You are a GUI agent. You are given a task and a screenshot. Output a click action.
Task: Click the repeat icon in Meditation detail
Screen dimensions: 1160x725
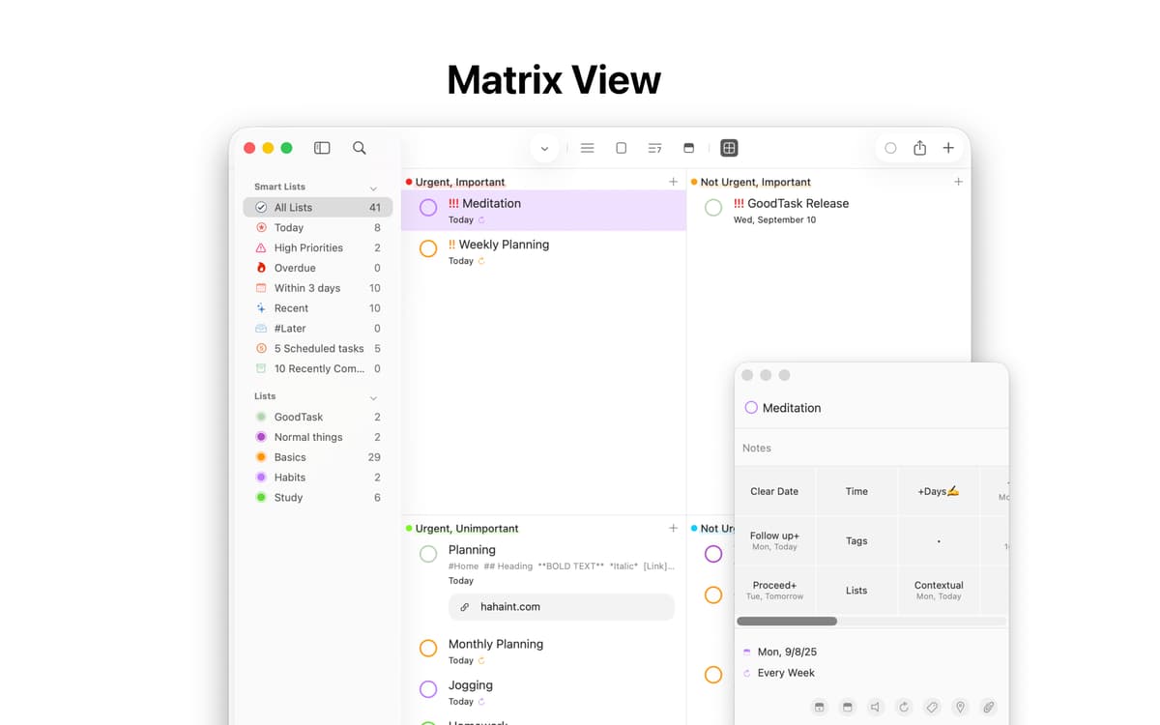click(x=904, y=707)
